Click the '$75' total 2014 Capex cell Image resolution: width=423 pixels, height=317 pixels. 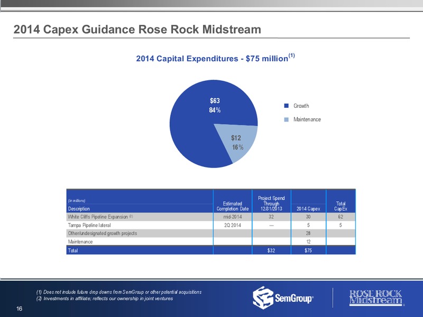click(x=308, y=250)
